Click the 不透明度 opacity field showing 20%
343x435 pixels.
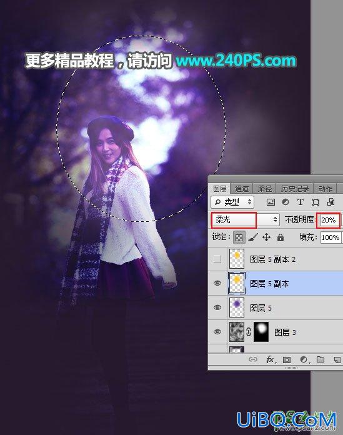point(329,220)
